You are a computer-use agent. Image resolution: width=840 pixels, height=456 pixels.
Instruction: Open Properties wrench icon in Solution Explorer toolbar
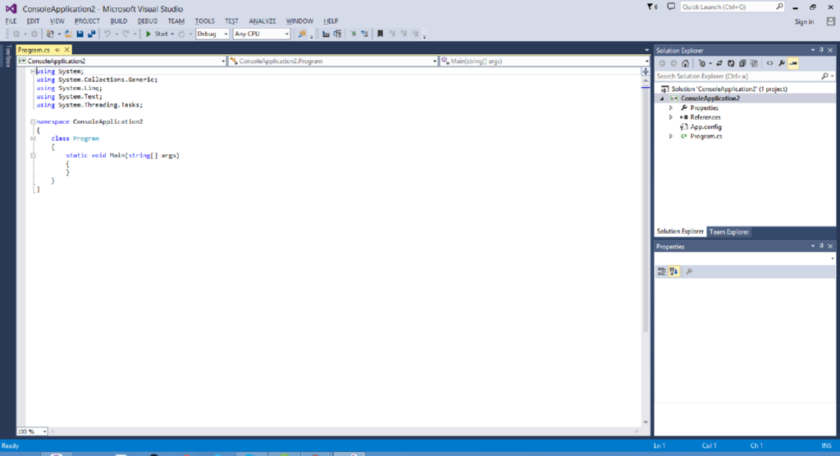(x=782, y=63)
